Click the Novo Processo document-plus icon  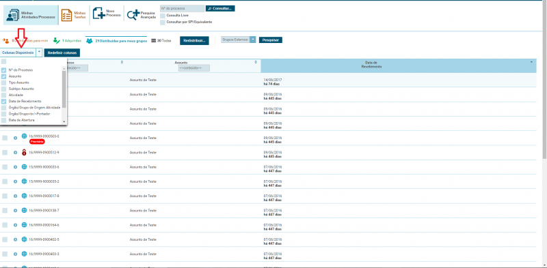click(98, 13)
